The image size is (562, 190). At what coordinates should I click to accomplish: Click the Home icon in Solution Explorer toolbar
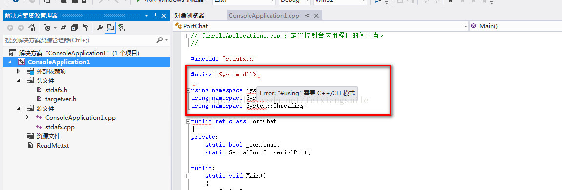32,28
